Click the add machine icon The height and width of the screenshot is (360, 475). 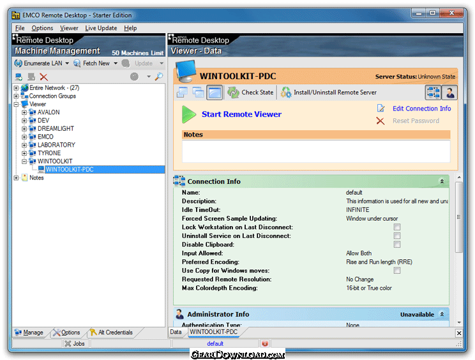19,77
